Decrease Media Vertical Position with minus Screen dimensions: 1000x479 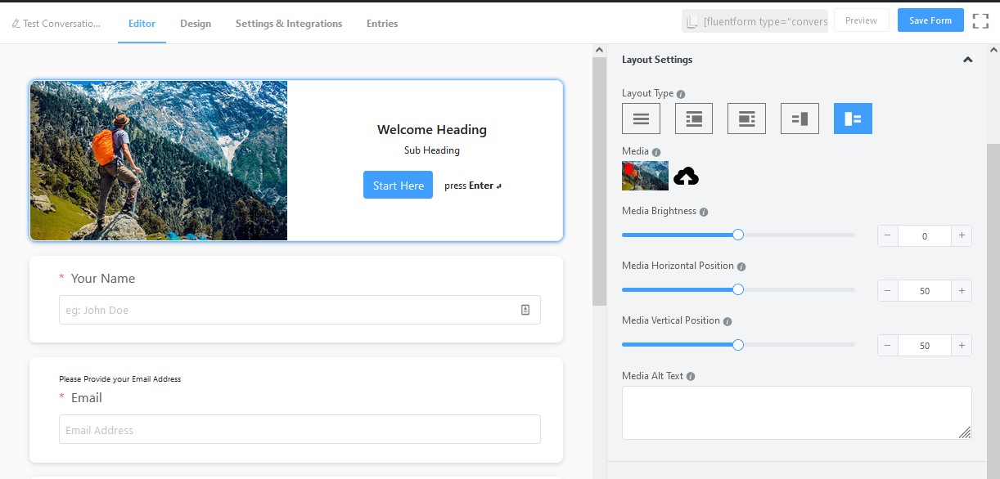(x=888, y=345)
